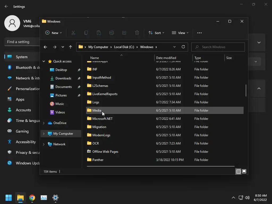Switch to details view icon in status bar
This screenshot has width=272, height=204.
(238, 171)
